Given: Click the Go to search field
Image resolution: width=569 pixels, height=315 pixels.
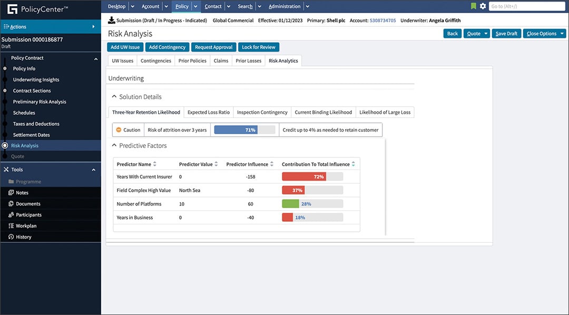Looking at the screenshot, I should click(x=526, y=6).
